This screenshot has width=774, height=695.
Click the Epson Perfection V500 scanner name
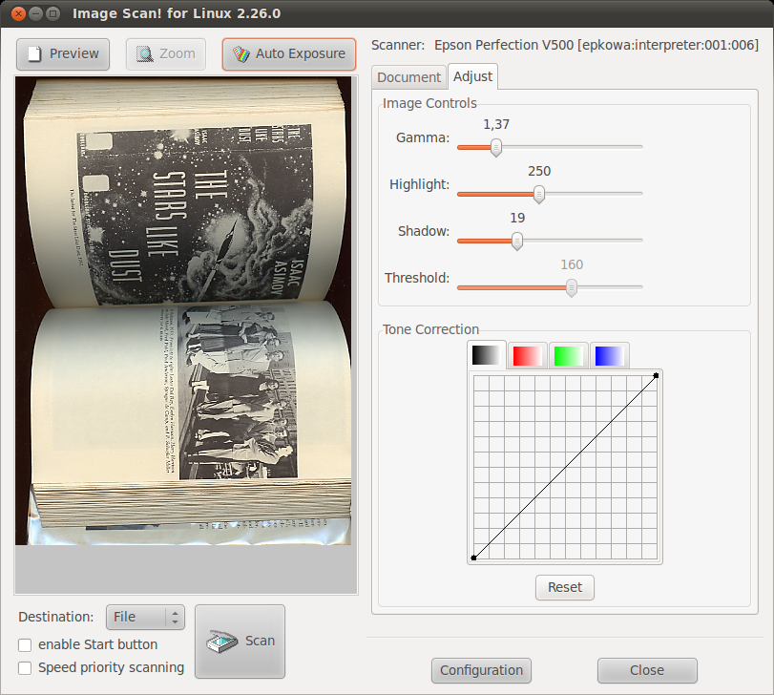click(596, 45)
